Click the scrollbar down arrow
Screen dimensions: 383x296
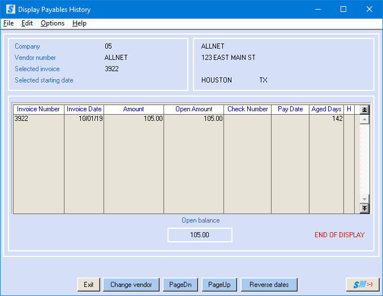coord(364,199)
